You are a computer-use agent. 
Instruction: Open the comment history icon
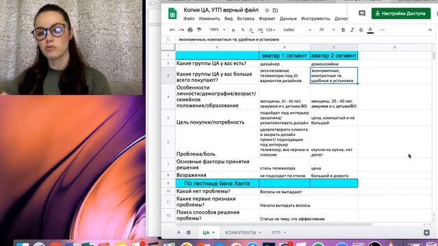[x=362, y=13]
